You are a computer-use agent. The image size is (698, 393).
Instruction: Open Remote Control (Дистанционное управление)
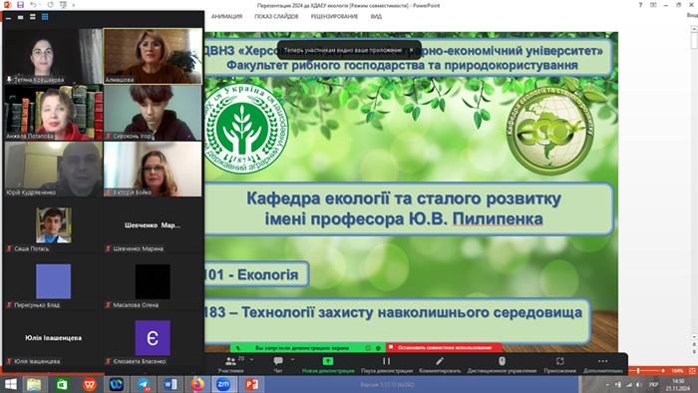tap(502, 364)
